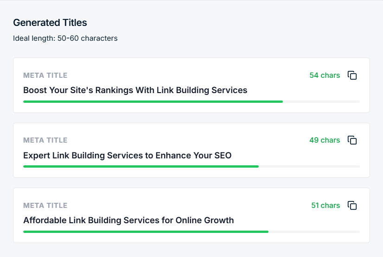Copy the "Affordable Link Building Services" meta title
The width and height of the screenshot is (383, 257).
coord(352,205)
